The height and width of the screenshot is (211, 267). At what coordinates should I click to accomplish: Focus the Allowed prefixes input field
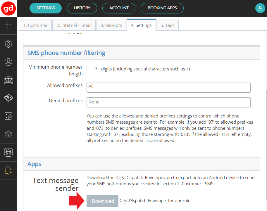click(x=168, y=87)
